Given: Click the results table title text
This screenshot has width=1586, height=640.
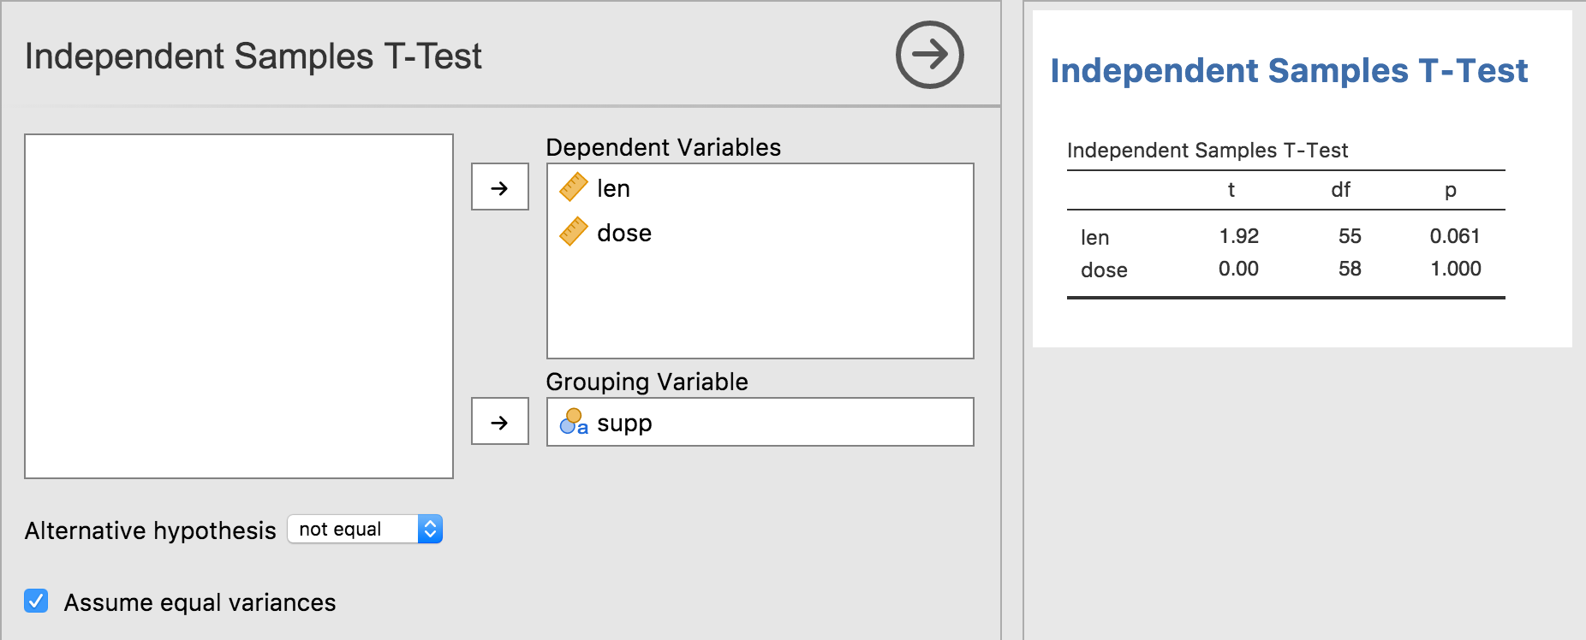Looking at the screenshot, I should pos(1207,151).
